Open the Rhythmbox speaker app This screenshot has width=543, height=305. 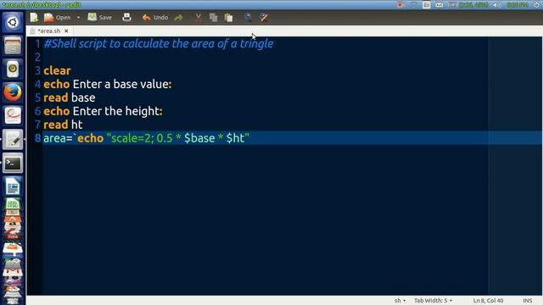13,69
